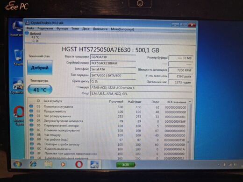This screenshot has width=243, height=182.
Task: Click the 41 °C temperature button
Action: [x=40, y=90]
